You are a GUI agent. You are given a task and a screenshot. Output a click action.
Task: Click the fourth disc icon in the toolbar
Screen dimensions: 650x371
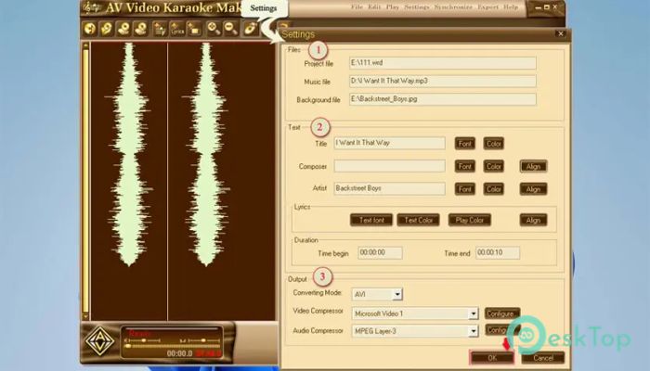(x=141, y=29)
